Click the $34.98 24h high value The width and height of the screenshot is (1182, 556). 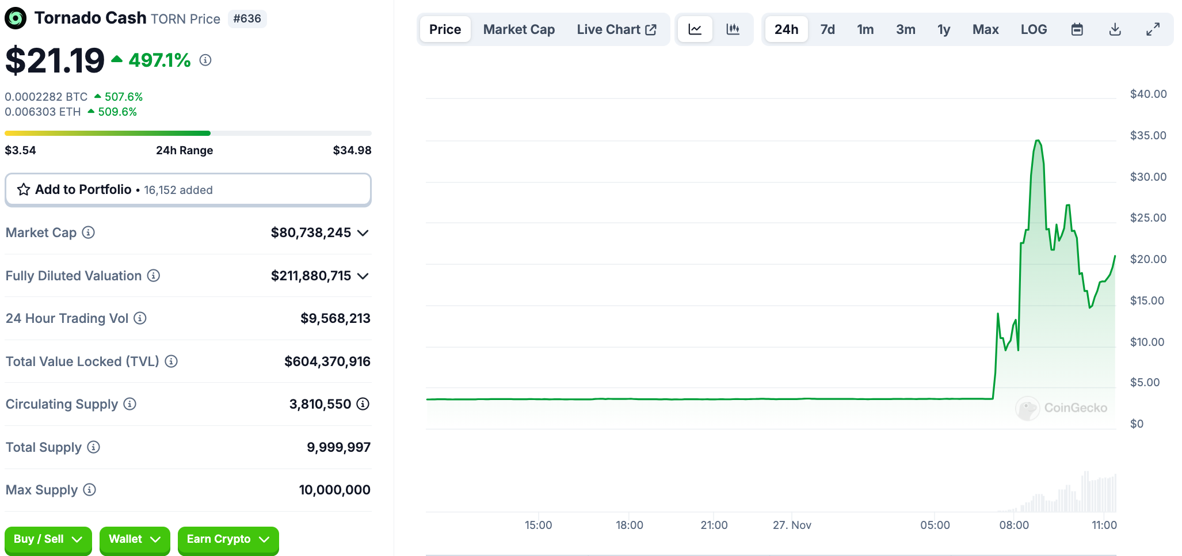tap(352, 150)
